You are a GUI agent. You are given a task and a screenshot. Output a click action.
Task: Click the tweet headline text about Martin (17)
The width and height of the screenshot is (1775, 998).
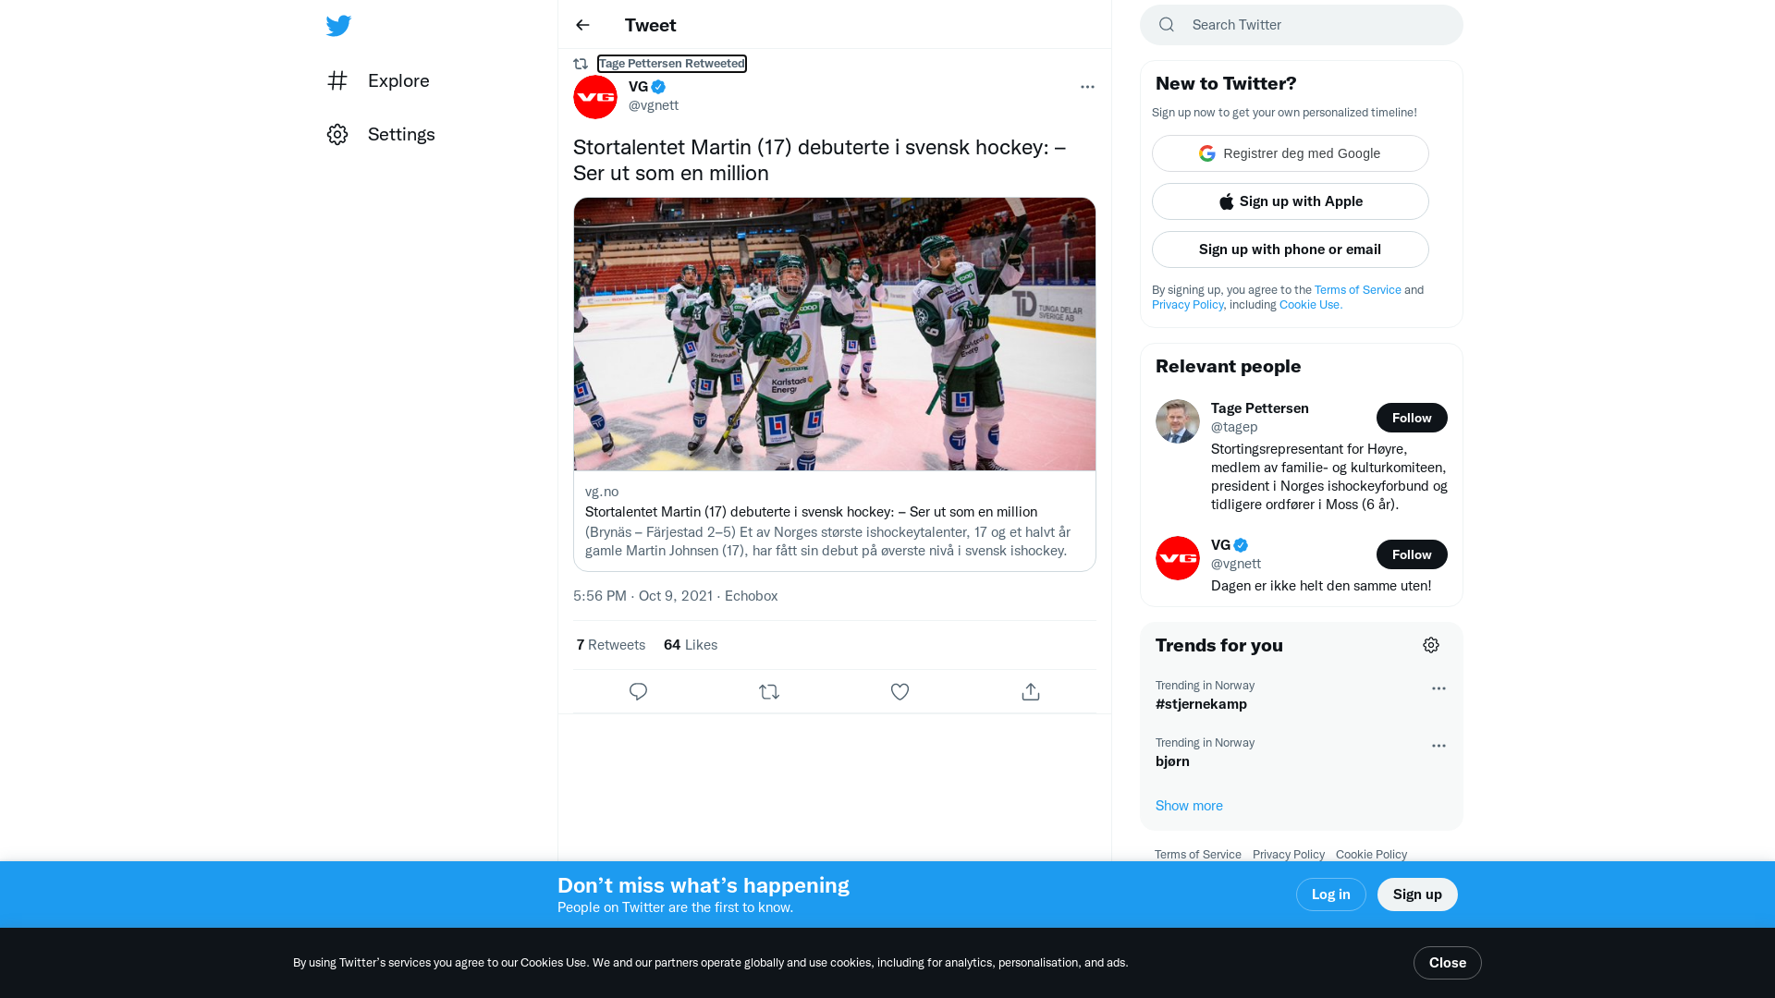coord(819,160)
